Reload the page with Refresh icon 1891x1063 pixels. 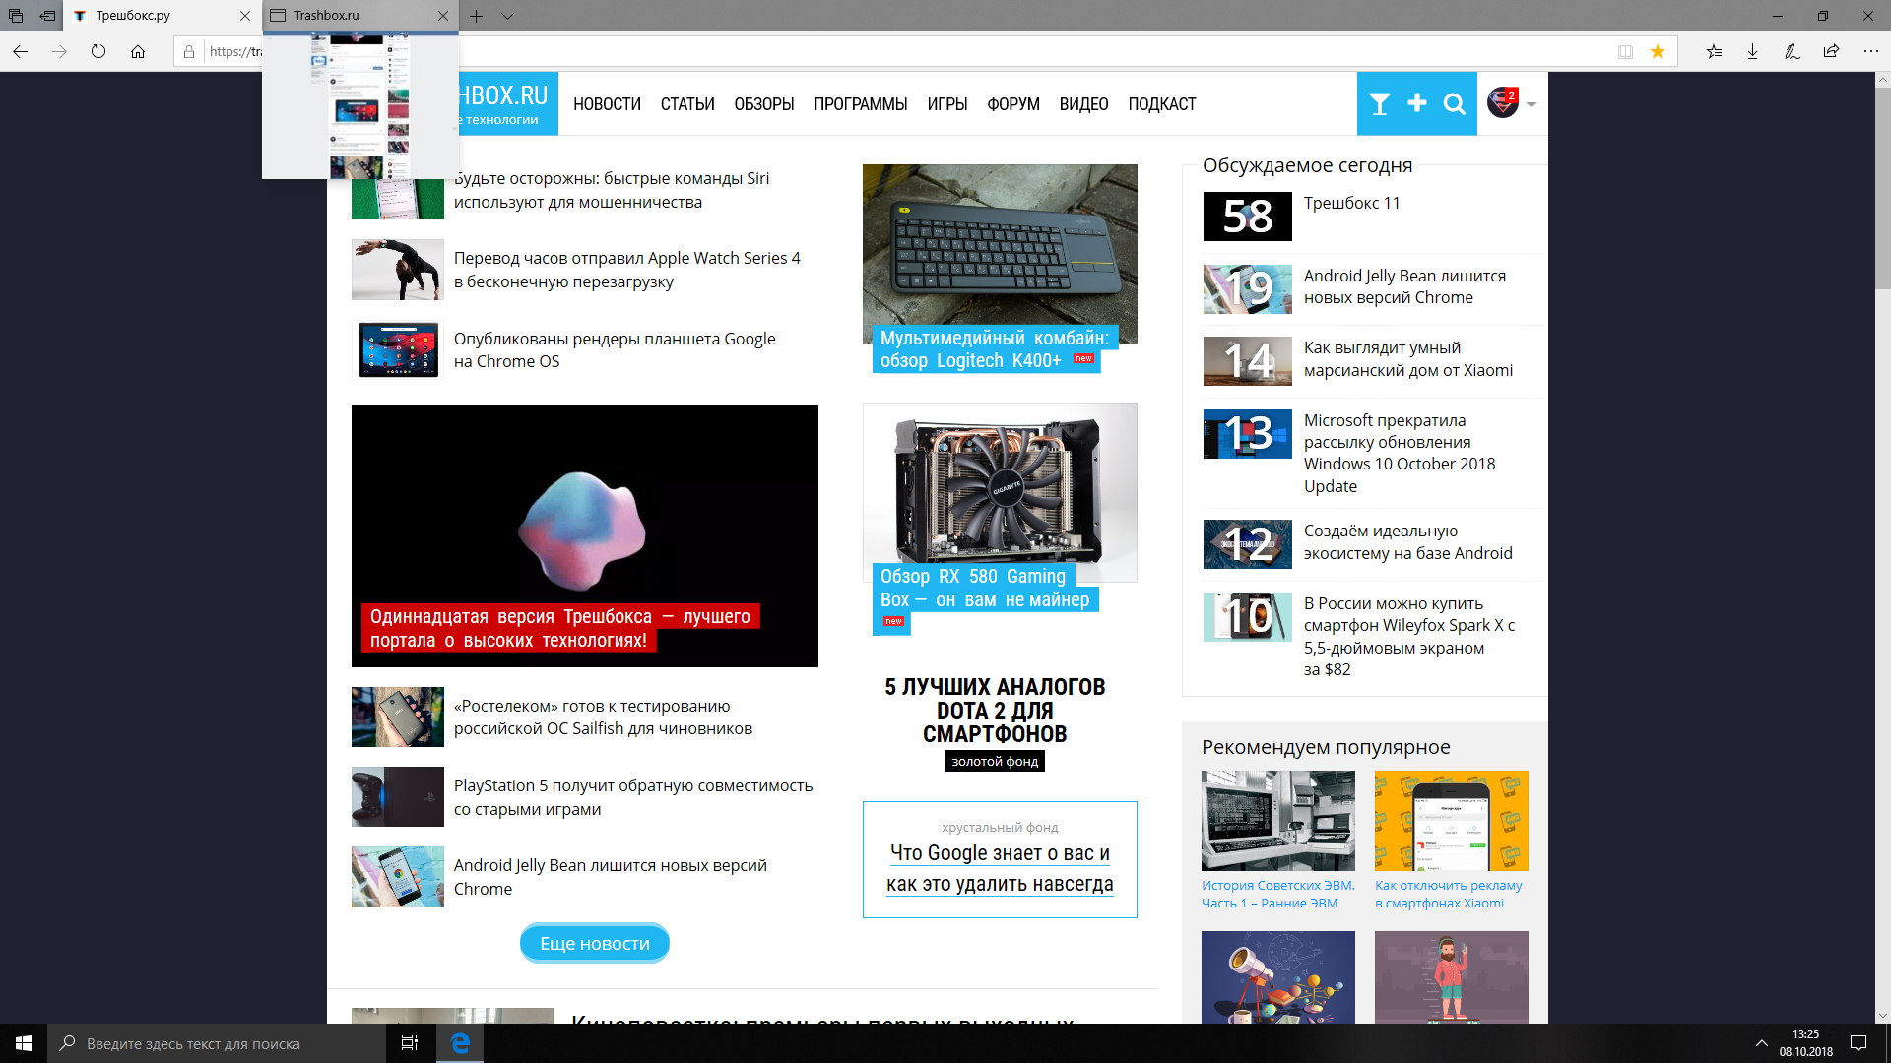(98, 51)
